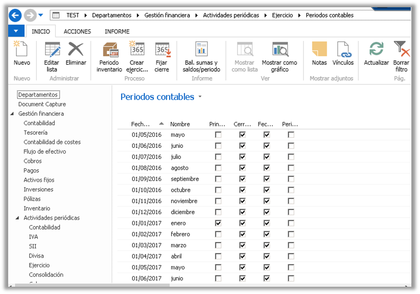Run the Periodo inventario process
420x294 pixels.
[109, 50]
